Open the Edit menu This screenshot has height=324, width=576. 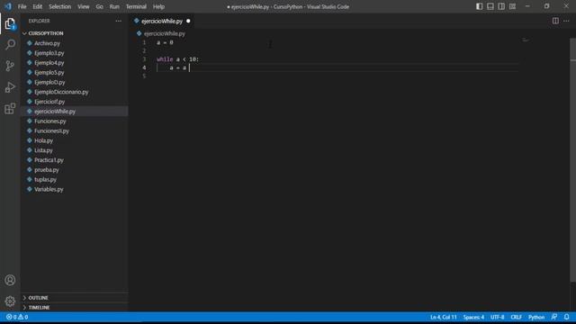(x=37, y=6)
